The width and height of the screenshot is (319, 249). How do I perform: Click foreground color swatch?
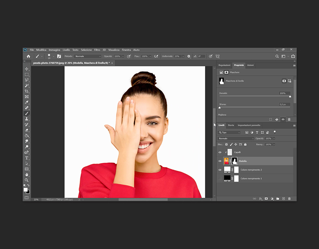tap(26, 190)
